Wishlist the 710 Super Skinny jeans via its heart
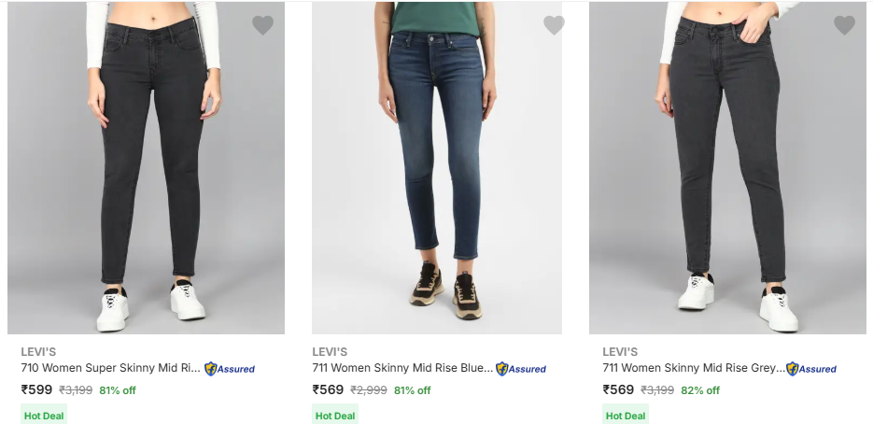 pyautogui.click(x=263, y=25)
